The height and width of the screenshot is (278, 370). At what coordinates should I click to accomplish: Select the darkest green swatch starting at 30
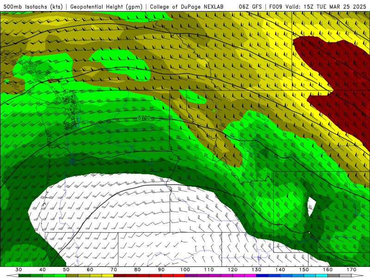pos(25,276)
